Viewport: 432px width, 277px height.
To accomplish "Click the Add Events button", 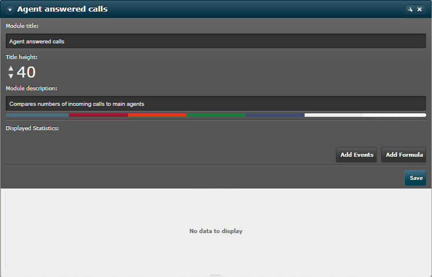I will click(x=357, y=154).
